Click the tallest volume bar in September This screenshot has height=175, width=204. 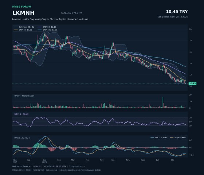pos(163,102)
